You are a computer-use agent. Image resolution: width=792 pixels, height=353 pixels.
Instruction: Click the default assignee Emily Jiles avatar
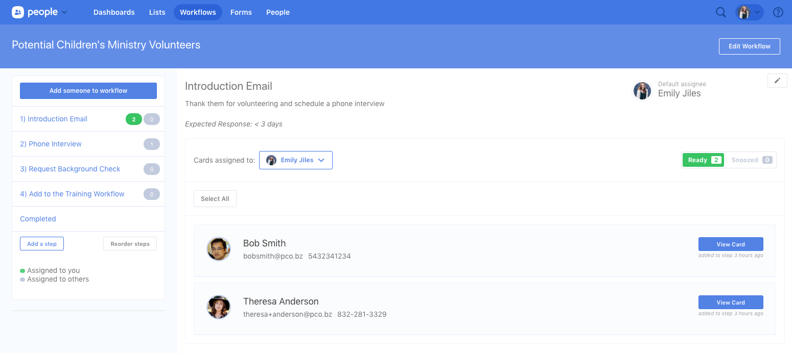[x=642, y=91]
